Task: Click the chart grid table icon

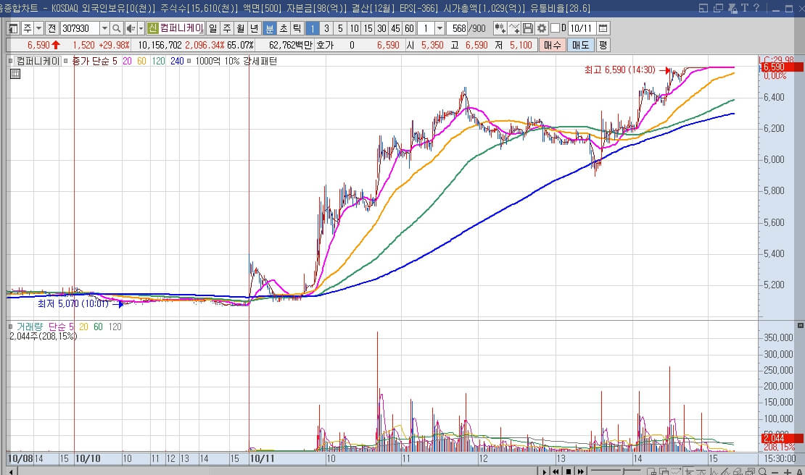Action: point(15,74)
